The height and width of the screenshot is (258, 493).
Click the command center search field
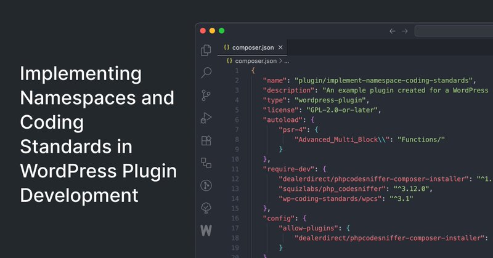[x=454, y=31]
